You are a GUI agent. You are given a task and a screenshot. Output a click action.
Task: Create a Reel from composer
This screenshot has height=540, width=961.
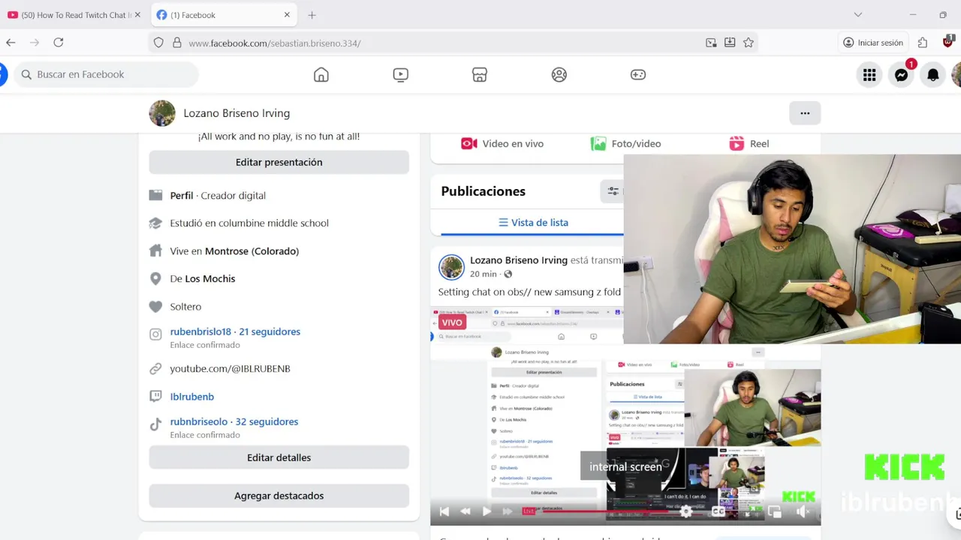(749, 143)
